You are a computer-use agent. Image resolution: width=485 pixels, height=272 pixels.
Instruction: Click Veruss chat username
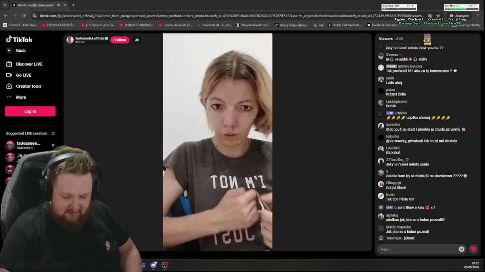point(392,55)
